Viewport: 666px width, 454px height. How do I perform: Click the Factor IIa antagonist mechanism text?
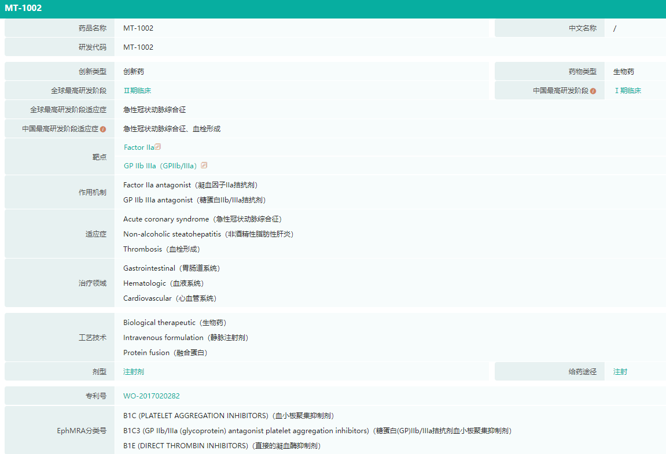(x=190, y=185)
